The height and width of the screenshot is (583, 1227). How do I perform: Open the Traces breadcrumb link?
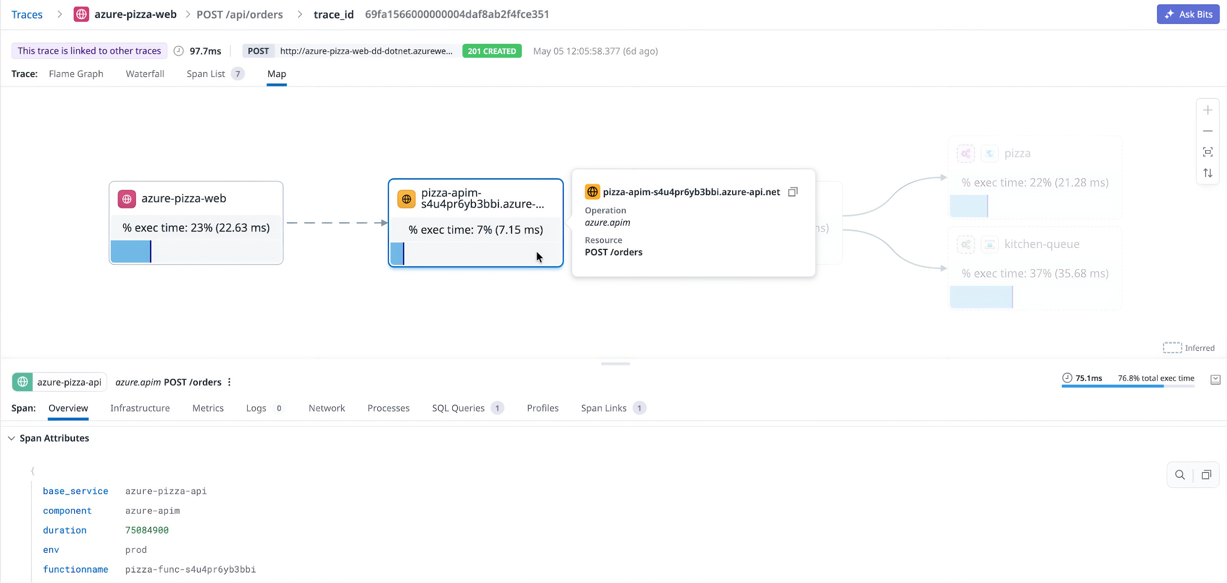pos(27,14)
